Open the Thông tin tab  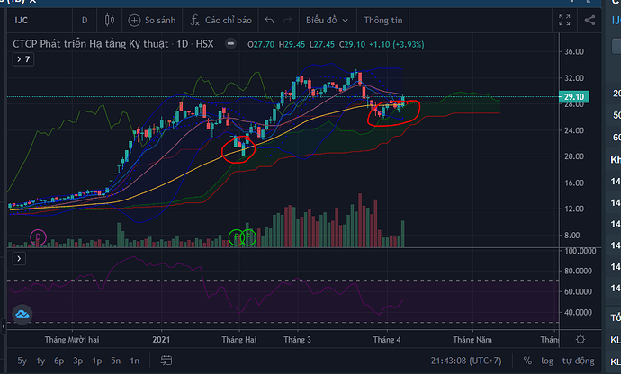(385, 20)
